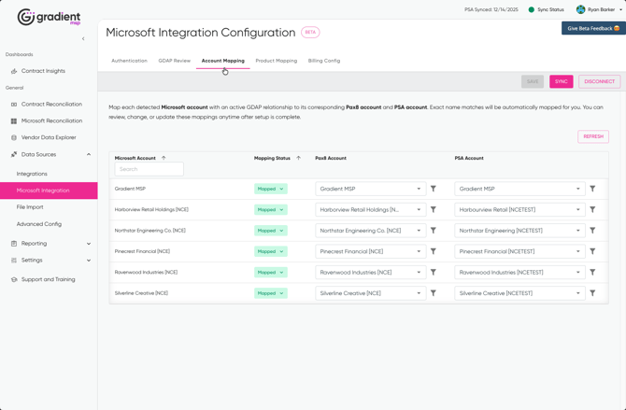Expand the Reporting menu section
The width and height of the screenshot is (626, 410).
click(89, 244)
